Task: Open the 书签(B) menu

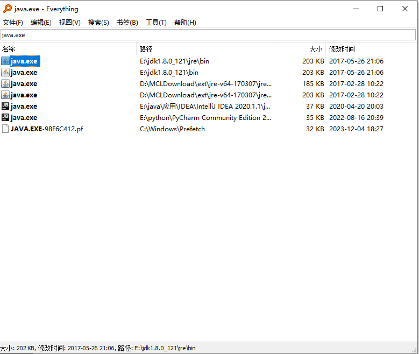Action: 127,23
